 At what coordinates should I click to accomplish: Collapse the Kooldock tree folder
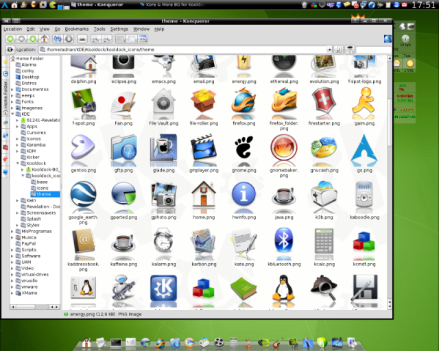tap(17, 163)
